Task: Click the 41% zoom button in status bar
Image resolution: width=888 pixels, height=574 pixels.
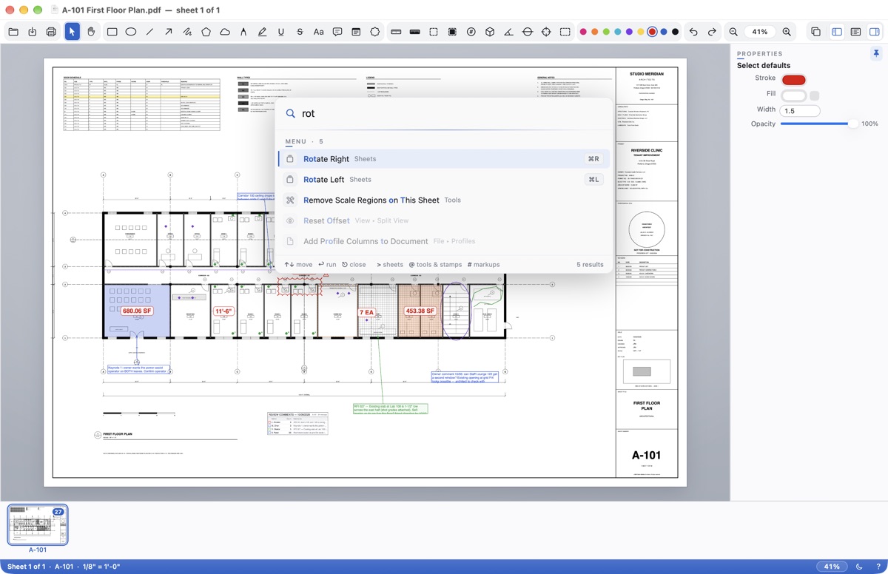Action: (x=832, y=567)
